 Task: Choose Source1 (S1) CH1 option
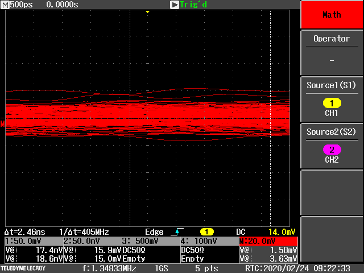pos(332,100)
